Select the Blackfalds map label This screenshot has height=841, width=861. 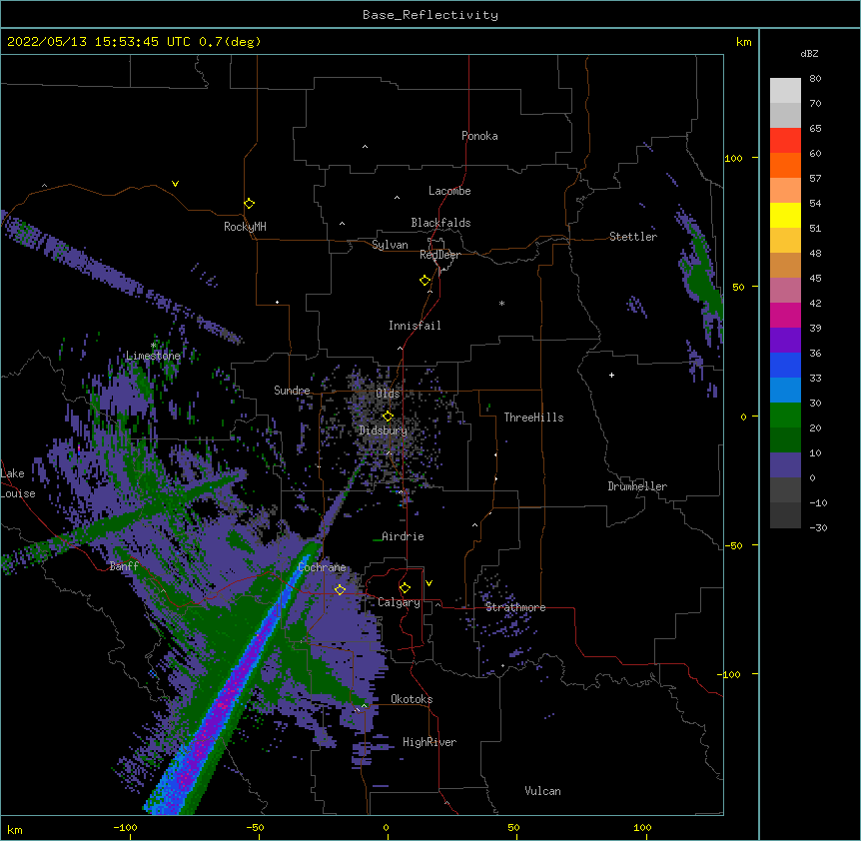click(x=440, y=223)
